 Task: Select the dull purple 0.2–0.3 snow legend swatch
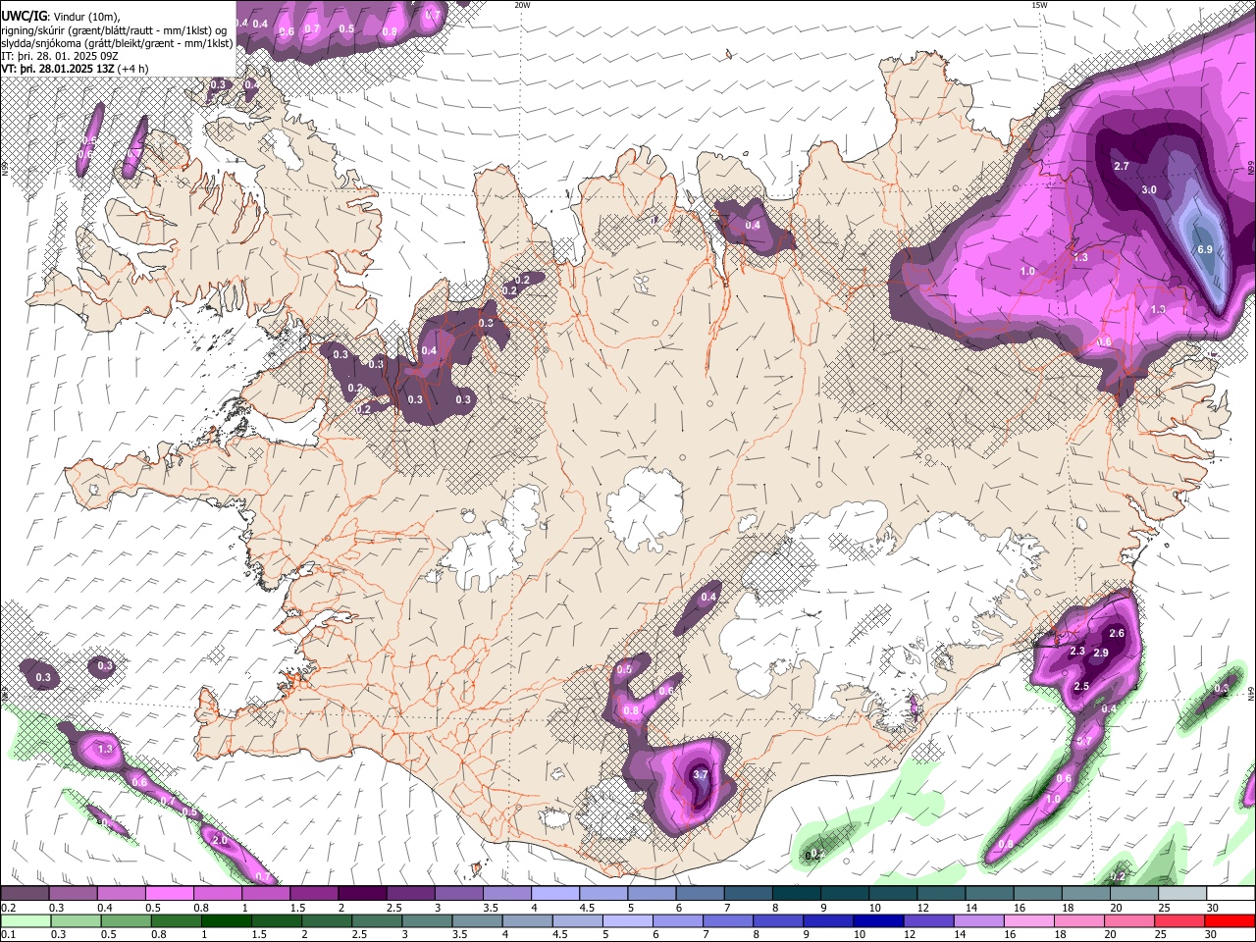point(25,894)
